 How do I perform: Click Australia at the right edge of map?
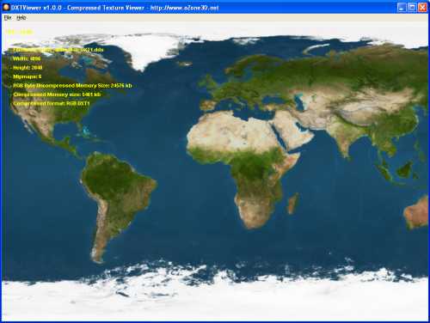[417, 212]
